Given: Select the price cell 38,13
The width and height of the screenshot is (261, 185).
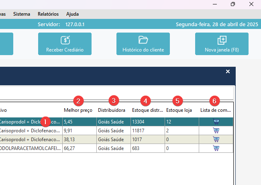Looking at the screenshot, I should pos(80,139).
